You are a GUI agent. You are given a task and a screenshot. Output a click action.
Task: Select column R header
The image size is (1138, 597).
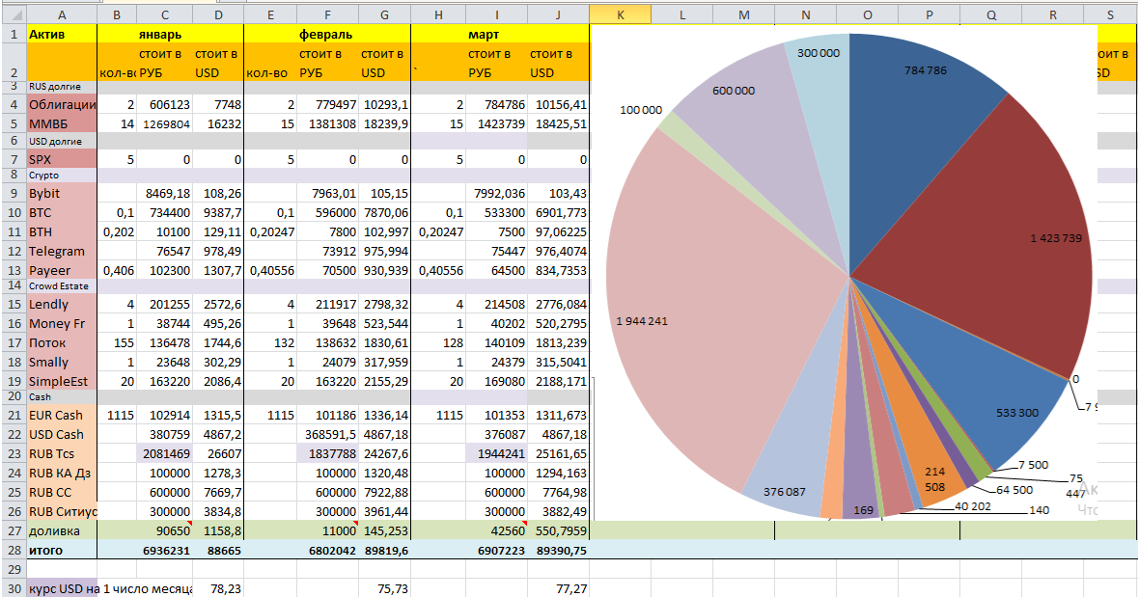point(1052,14)
